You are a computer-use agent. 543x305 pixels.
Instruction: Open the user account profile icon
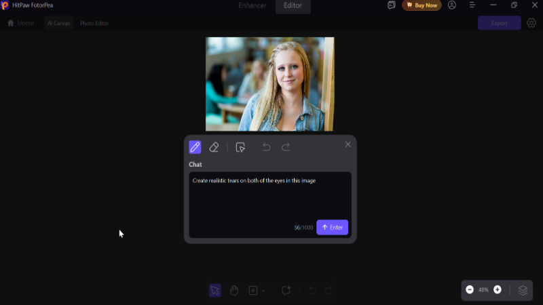click(452, 5)
